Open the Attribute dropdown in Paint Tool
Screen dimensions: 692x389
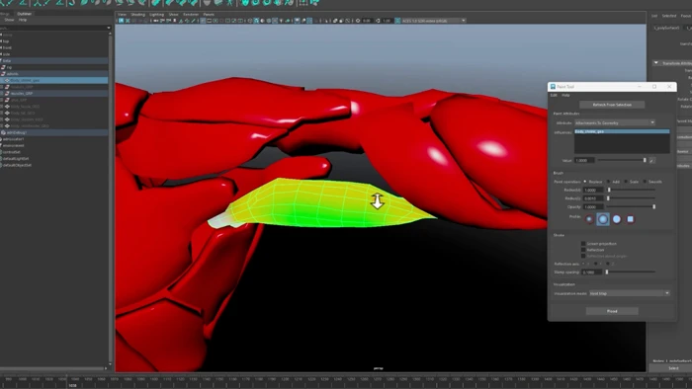(615, 122)
